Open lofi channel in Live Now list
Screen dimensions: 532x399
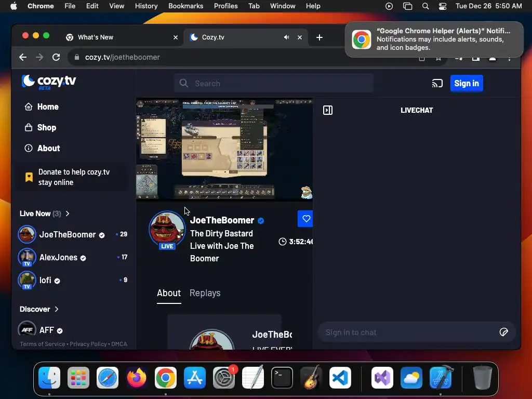coord(73,280)
